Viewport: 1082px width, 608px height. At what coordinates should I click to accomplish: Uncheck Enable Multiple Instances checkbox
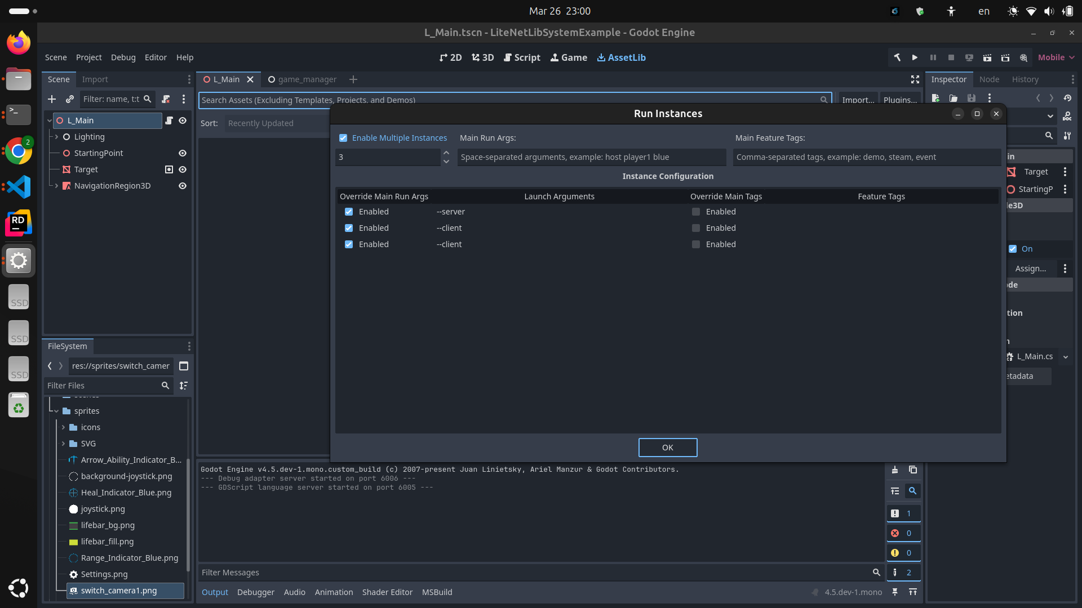pyautogui.click(x=343, y=138)
